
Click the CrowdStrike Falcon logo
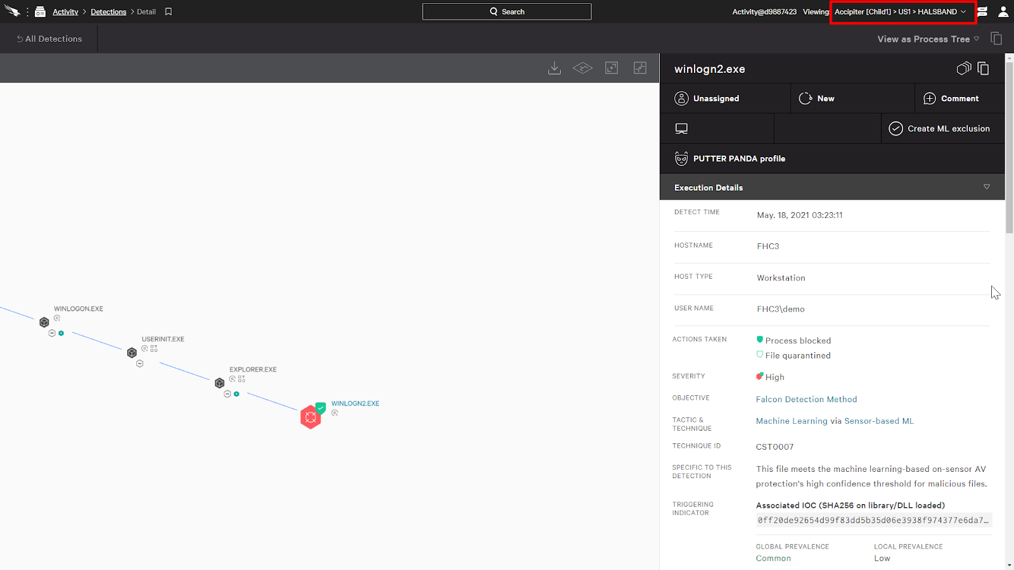(x=12, y=11)
